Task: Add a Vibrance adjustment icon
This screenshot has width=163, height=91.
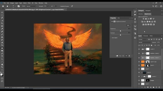Action: click(154, 19)
